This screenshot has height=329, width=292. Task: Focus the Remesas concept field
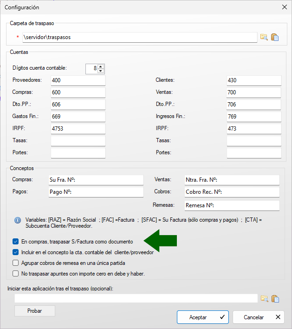(x=232, y=205)
